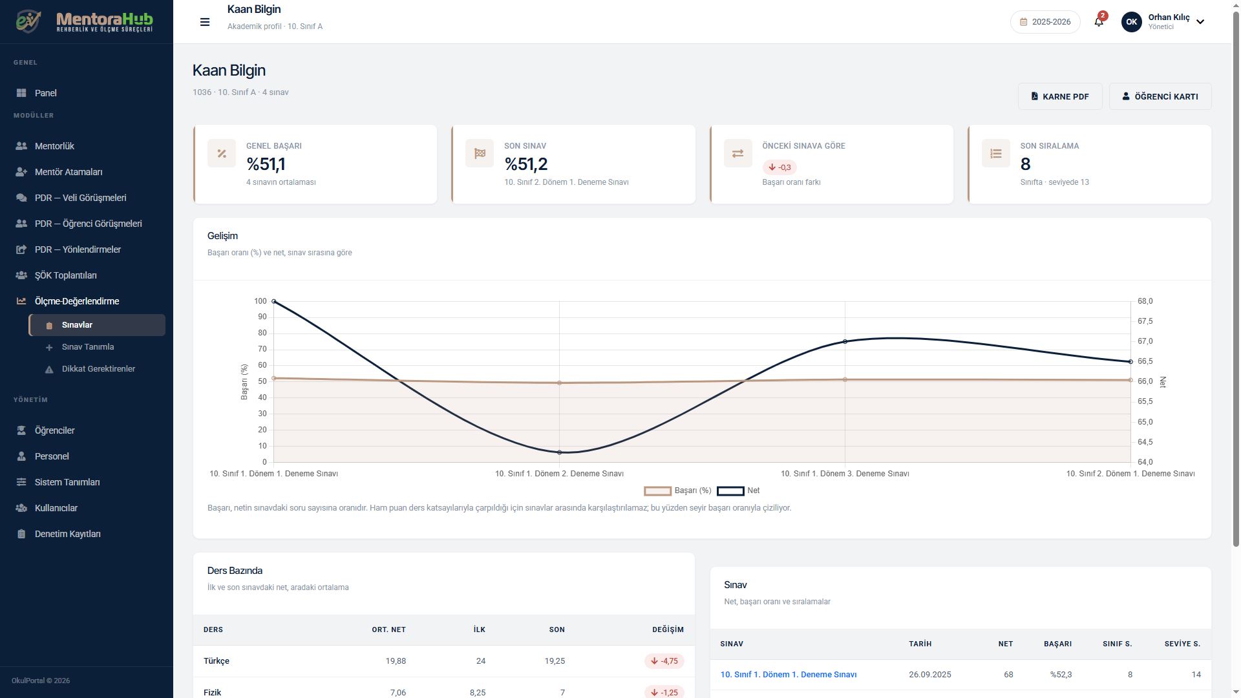Screen dimensions: 1241x698
Task: Click the Mentör Atamaları icon
Action: pos(21,172)
